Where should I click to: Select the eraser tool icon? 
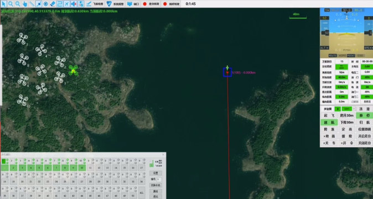[x=53, y=4]
